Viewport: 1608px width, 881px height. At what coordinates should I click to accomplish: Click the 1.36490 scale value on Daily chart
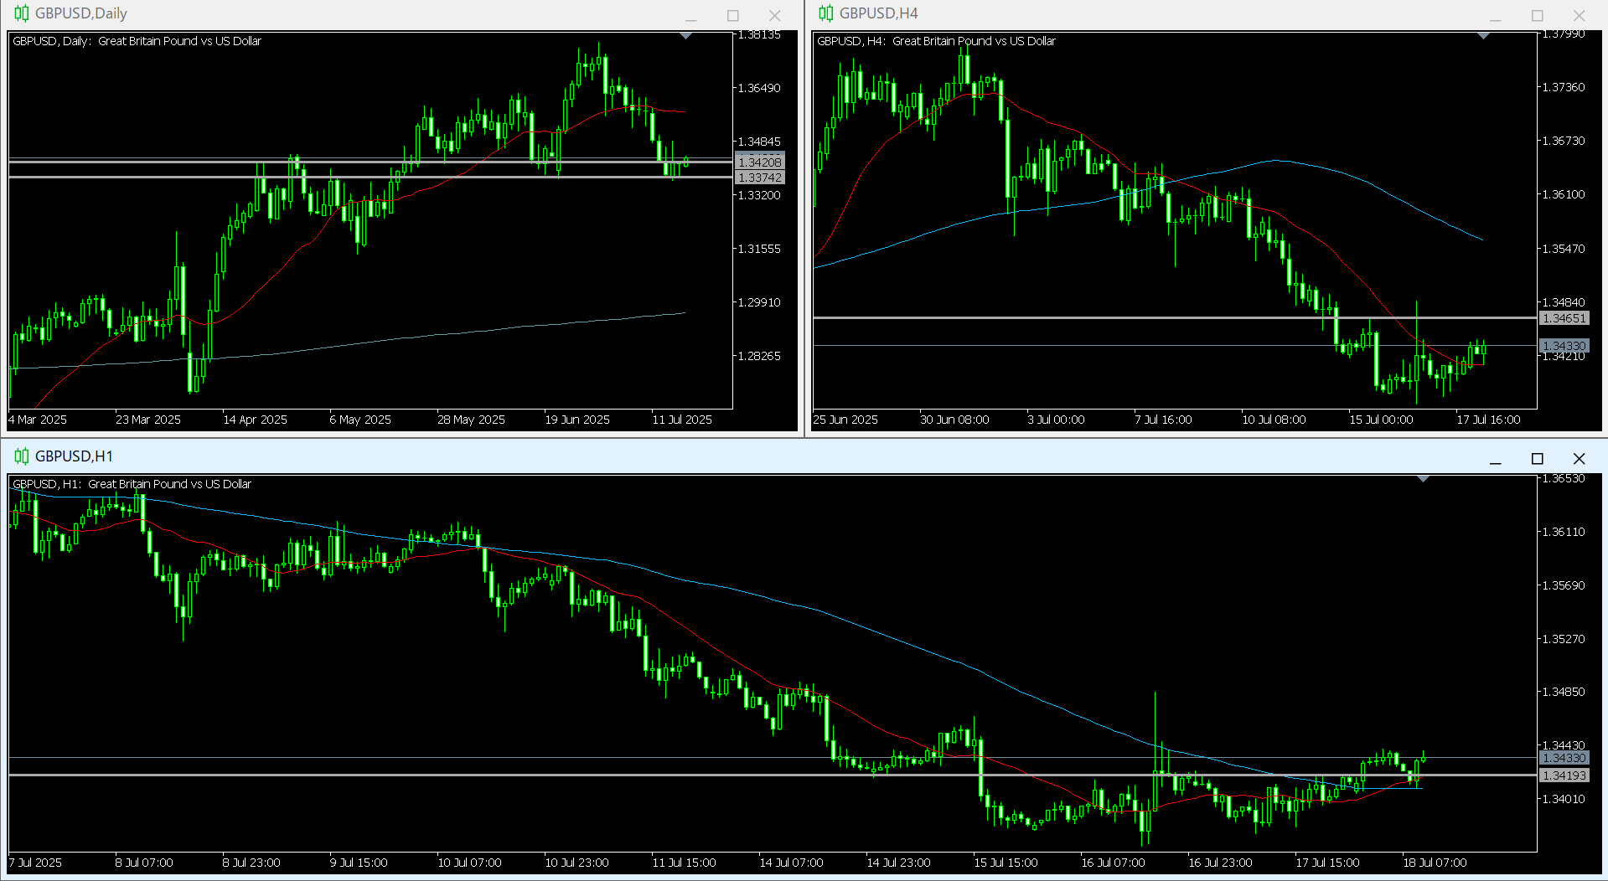coord(759,88)
